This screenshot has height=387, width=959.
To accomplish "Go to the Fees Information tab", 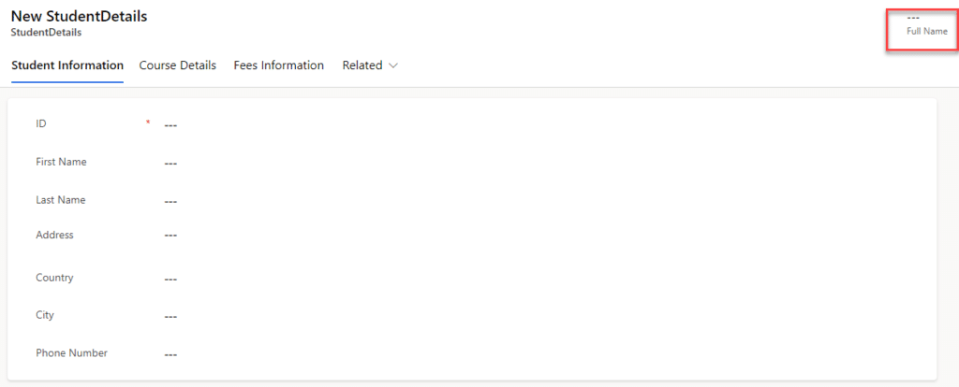I will point(279,65).
